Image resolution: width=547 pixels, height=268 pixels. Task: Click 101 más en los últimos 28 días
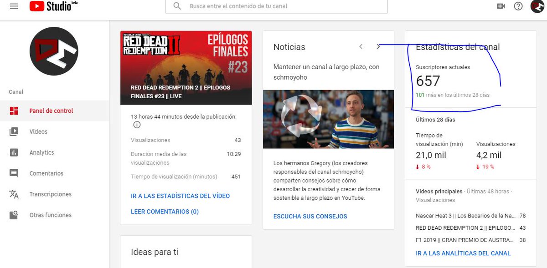453,95
